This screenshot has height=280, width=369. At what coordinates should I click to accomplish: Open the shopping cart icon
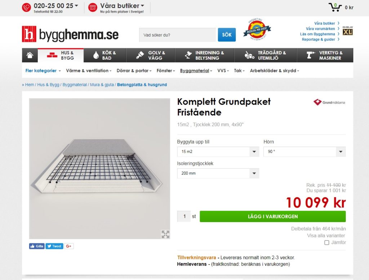[335, 7]
